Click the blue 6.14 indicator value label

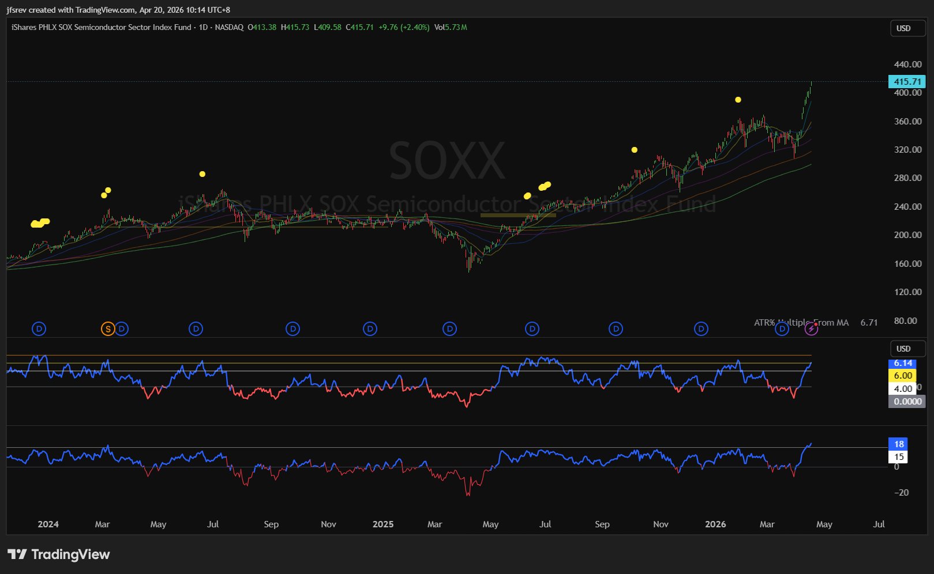pyautogui.click(x=903, y=363)
